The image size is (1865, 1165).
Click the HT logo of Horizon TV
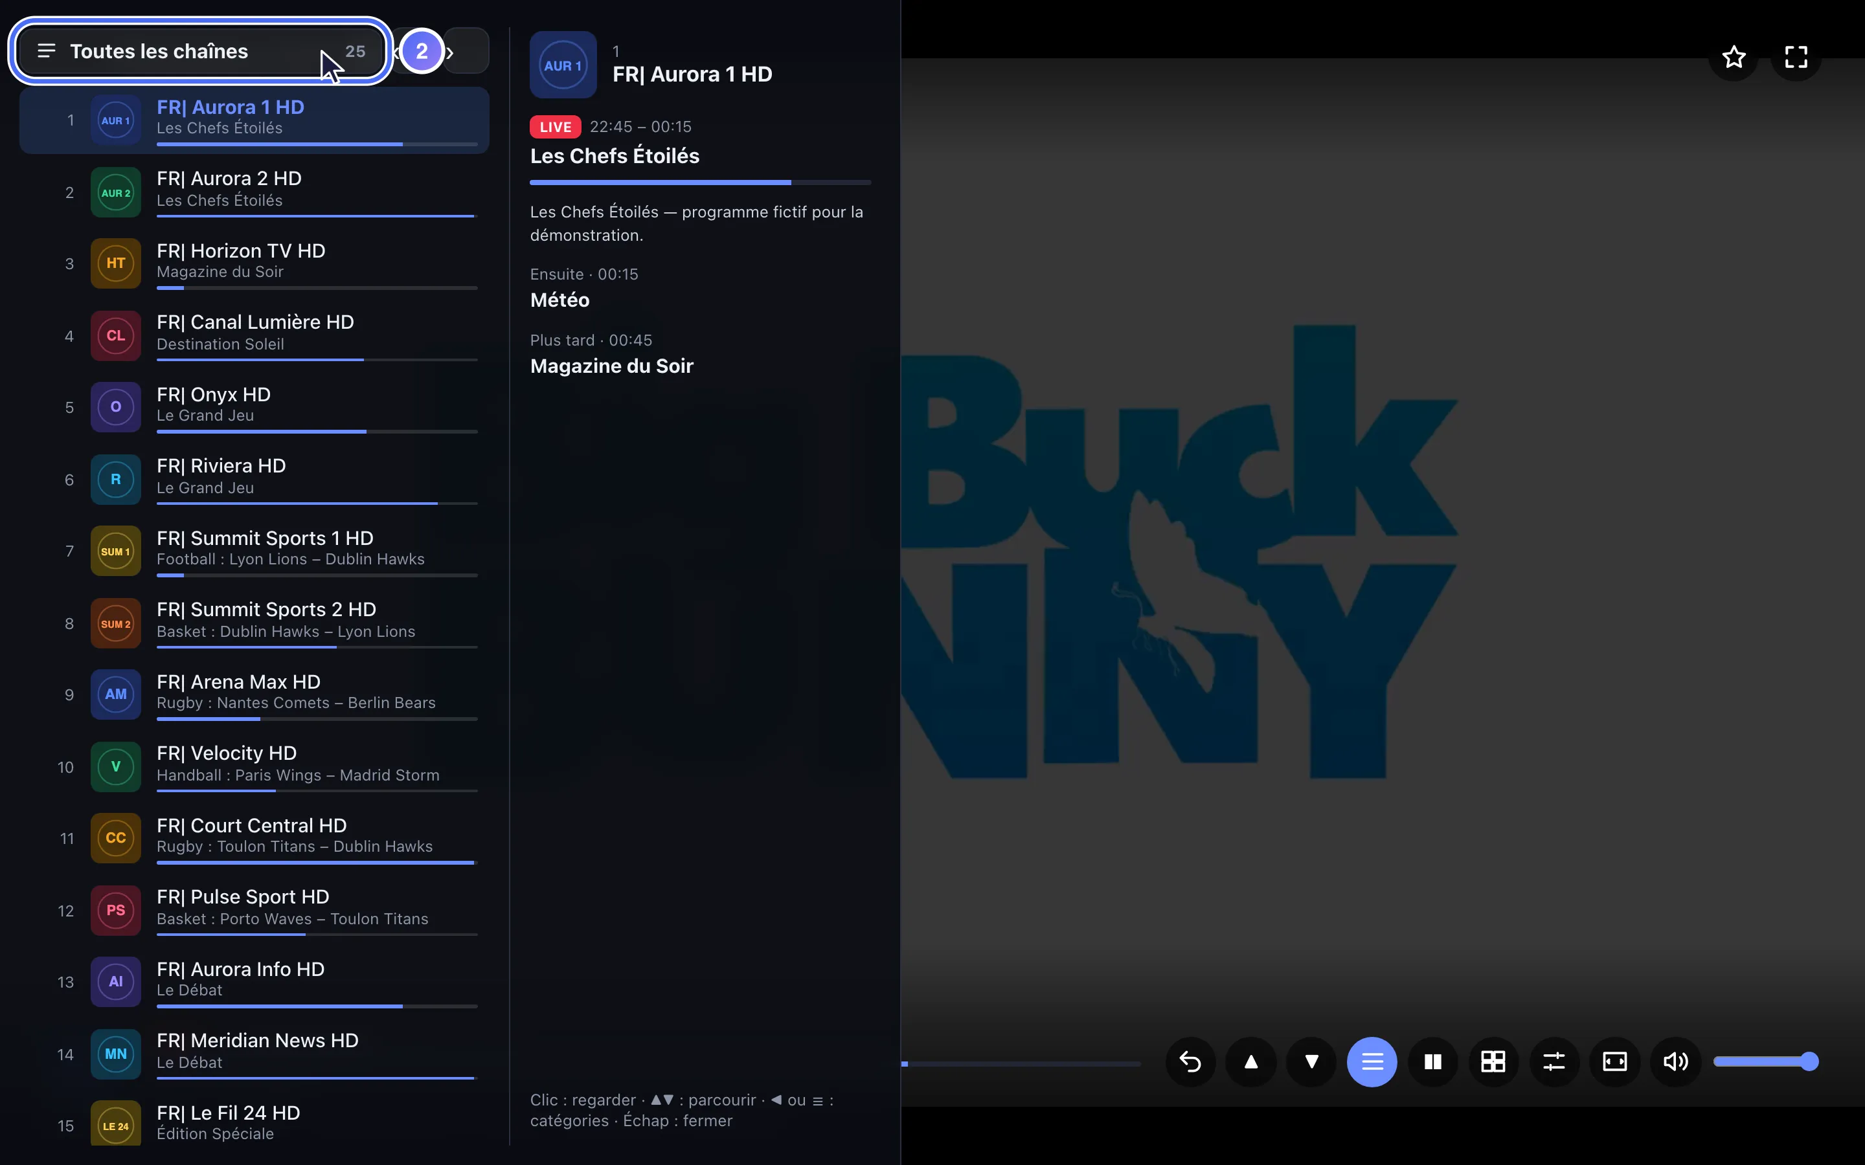116,263
